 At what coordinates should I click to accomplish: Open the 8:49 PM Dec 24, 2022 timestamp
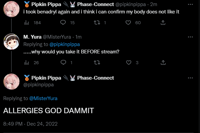pyautogui.click(x=30, y=124)
